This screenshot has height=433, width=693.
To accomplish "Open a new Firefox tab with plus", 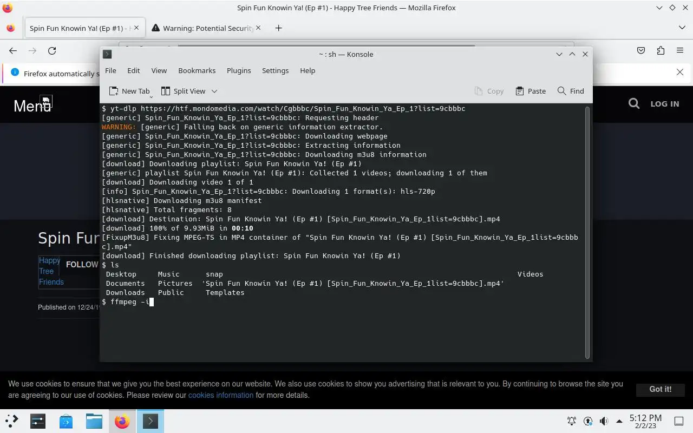I will (x=278, y=28).
